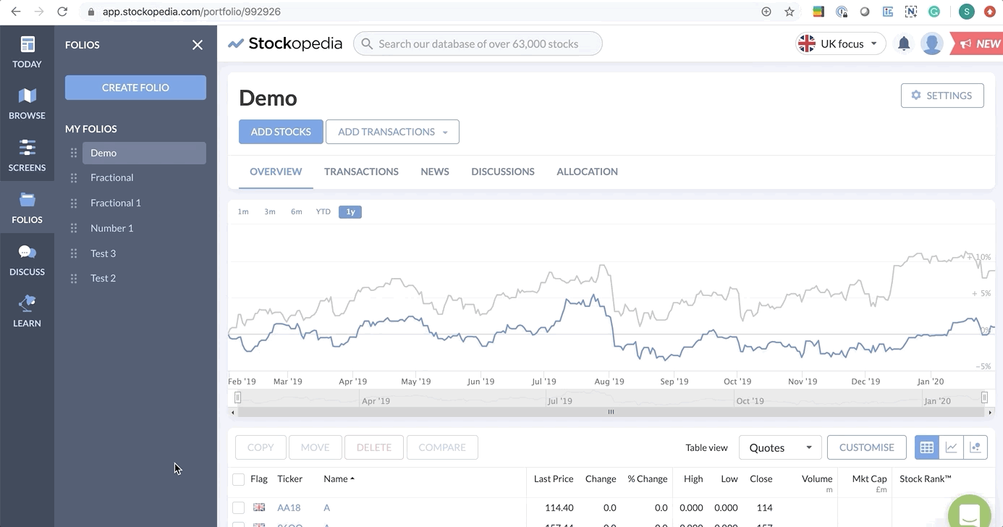Switch to scatter plot view icon

coord(976,447)
